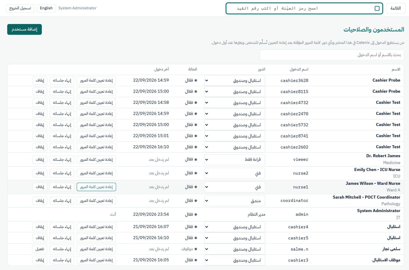Click the موقوف status of salma.n
Image resolution: width=409 pixels, height=270 pixels.
click(x=189, y=249)
